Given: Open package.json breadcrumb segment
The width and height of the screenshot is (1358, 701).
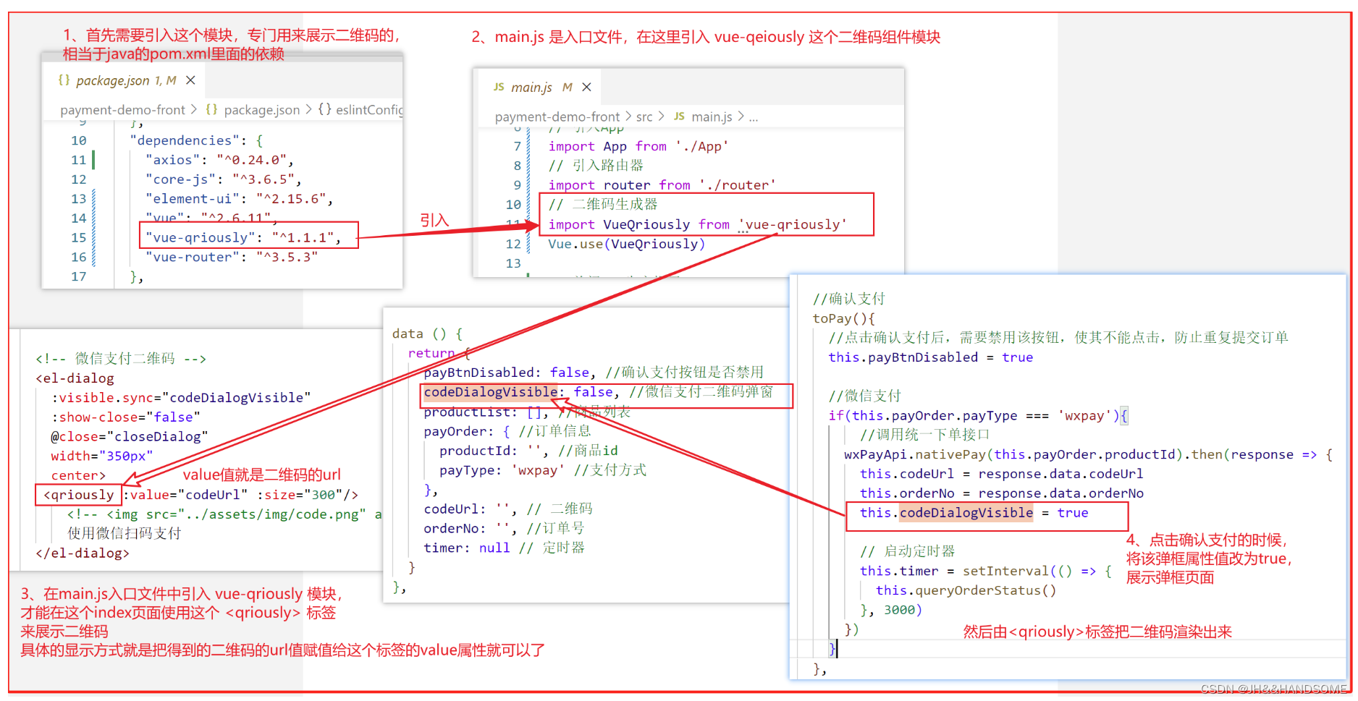Looking at the screenshot, I should pos(261,109).
